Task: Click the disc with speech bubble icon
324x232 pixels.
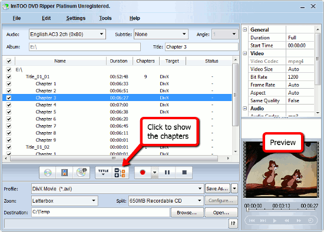Action: click(81, 173)
